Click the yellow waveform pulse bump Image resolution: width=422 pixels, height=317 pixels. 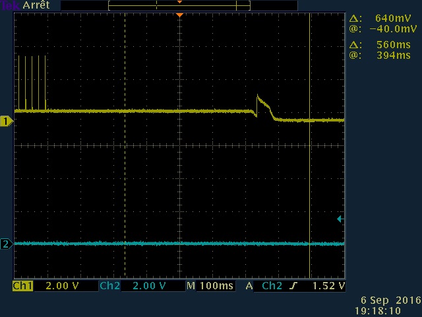click(x=264, y=107)
